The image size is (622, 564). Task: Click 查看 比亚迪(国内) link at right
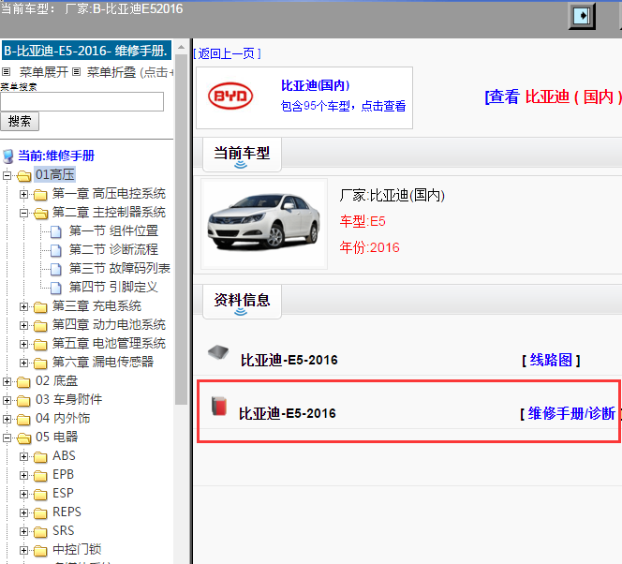[553, 96]
